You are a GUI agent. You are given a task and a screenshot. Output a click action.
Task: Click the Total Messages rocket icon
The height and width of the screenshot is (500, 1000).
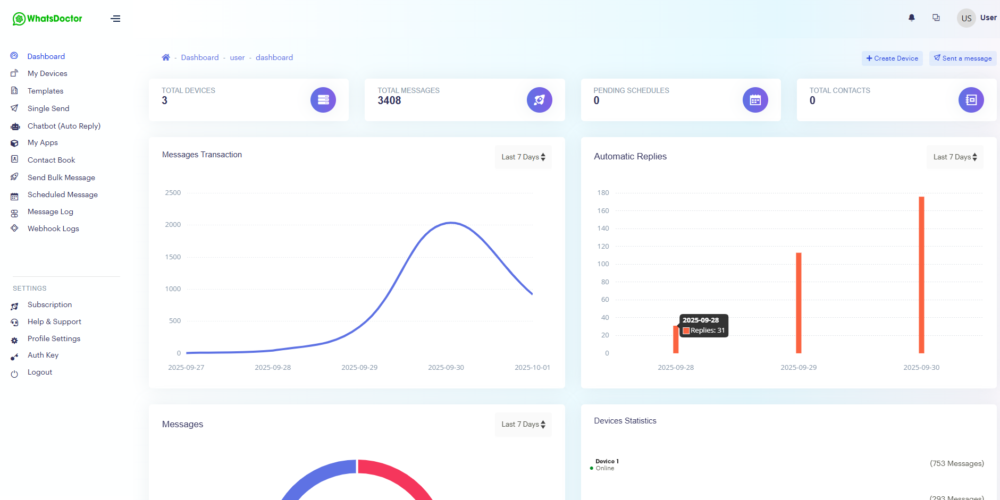pos(539,100)
